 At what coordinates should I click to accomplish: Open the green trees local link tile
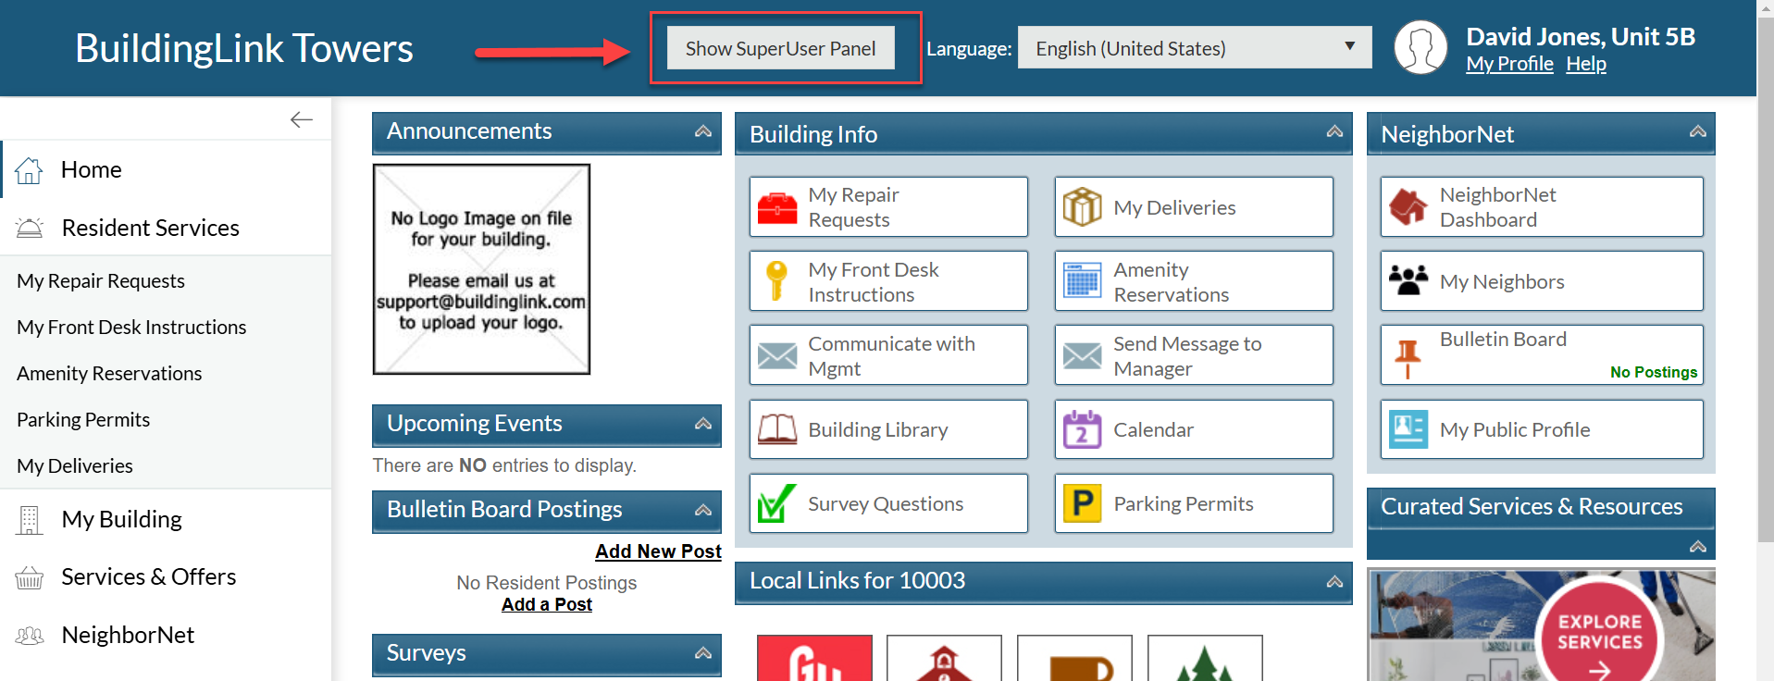click(1205, 658)
